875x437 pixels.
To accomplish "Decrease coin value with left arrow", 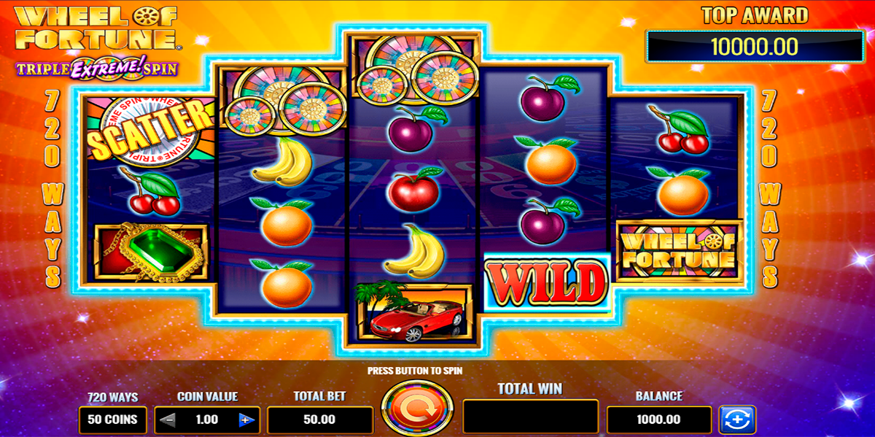I will click(168, 419).
